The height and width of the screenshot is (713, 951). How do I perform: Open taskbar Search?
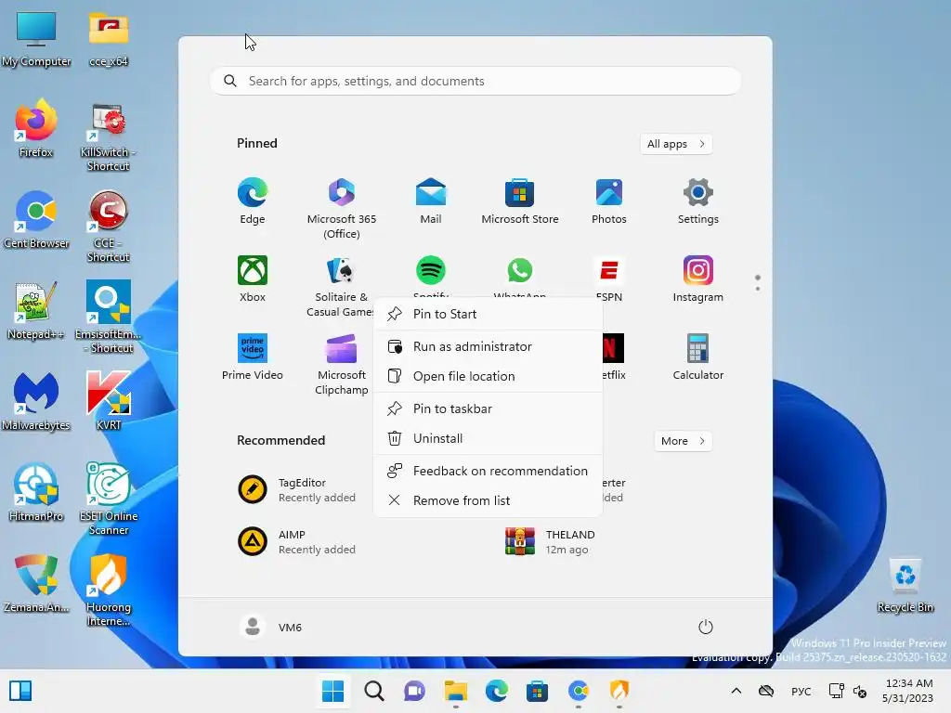coord(374,691)
